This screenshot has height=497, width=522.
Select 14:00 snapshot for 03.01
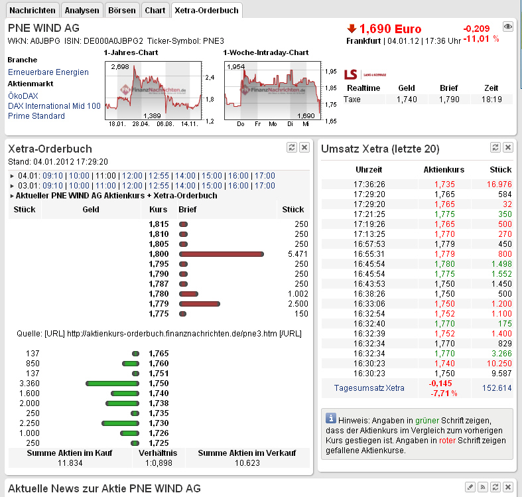[x=186, y=186]
